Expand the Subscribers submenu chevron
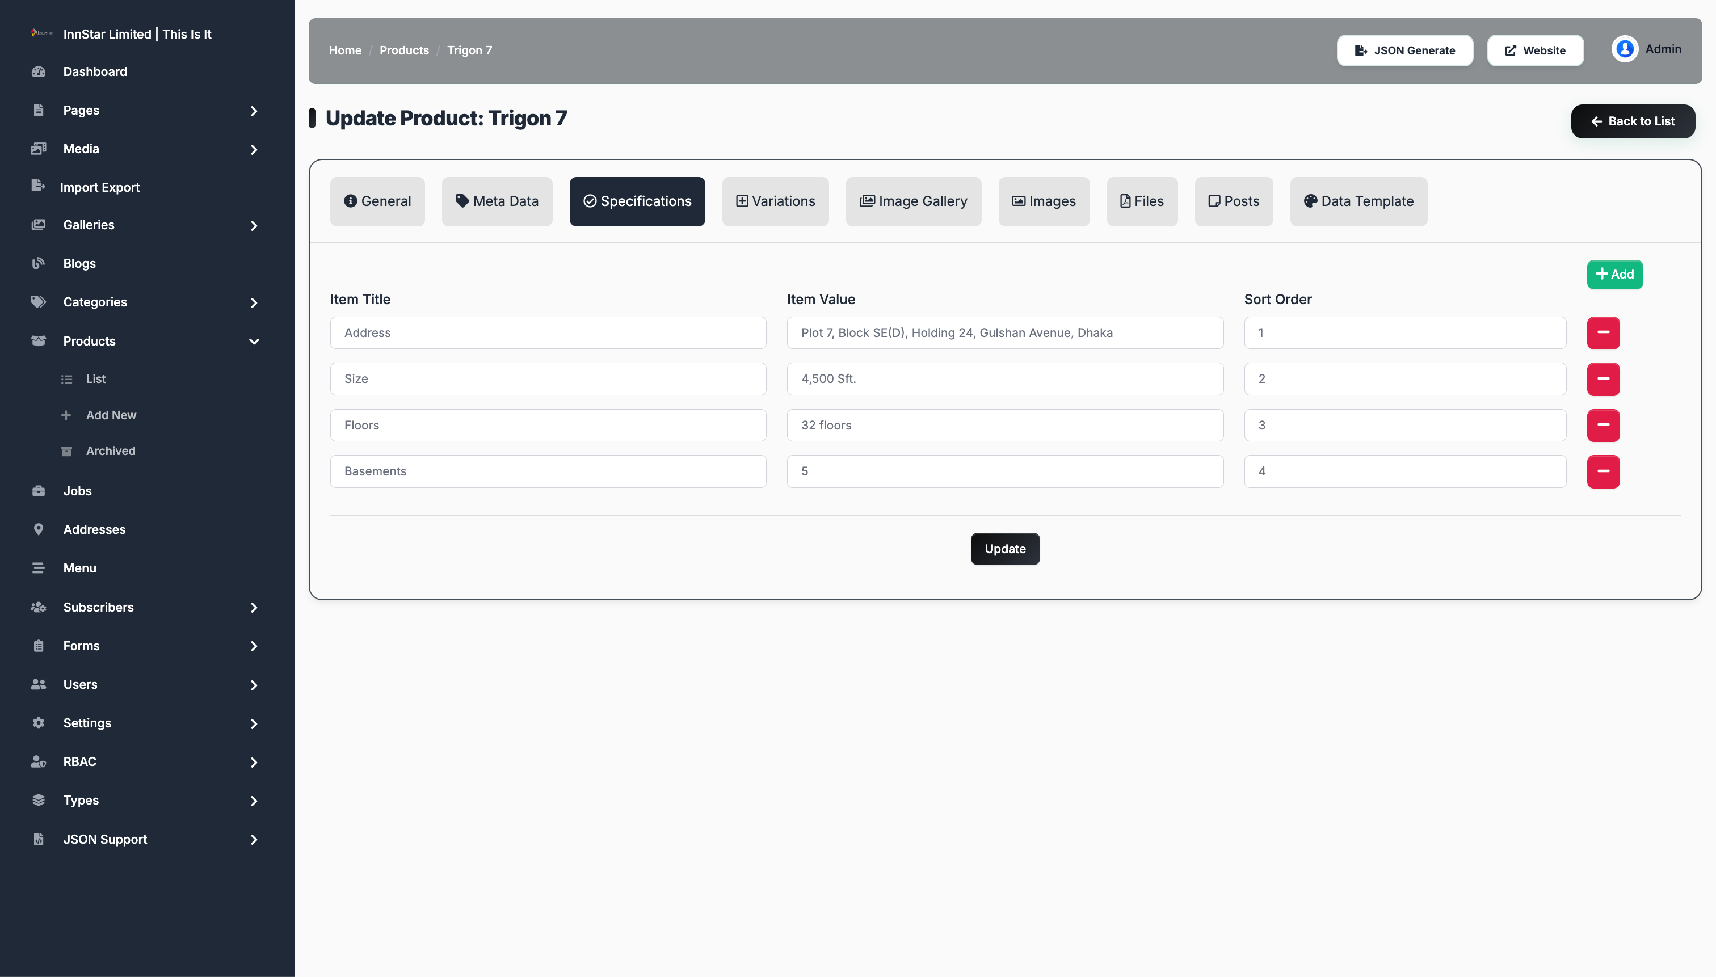Image resolution: width=1716 pixels, height=977 pixels. point(254,608)
